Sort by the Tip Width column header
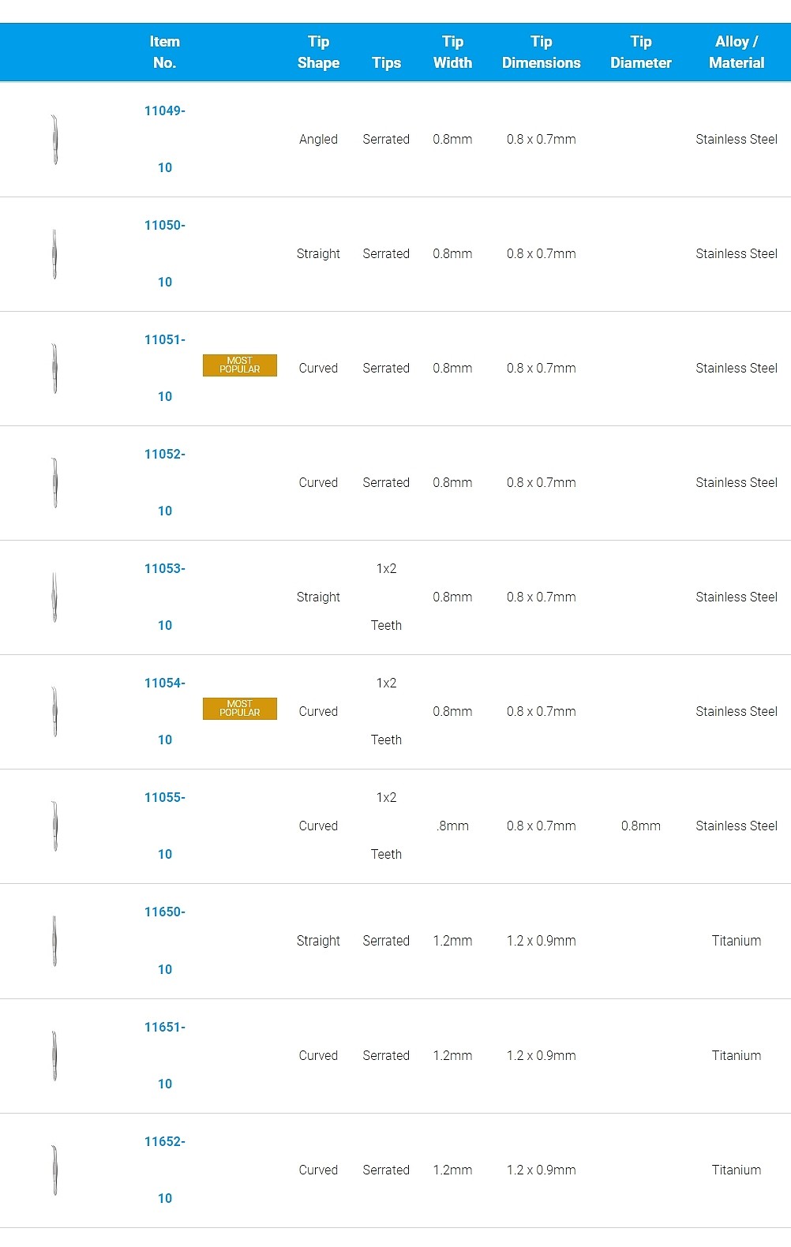Screen dimensions: 791x1247 click(x=452, y=52)
